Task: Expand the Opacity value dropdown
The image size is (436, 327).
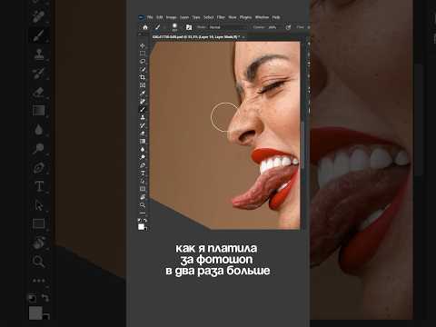Action: pos(272,27)
